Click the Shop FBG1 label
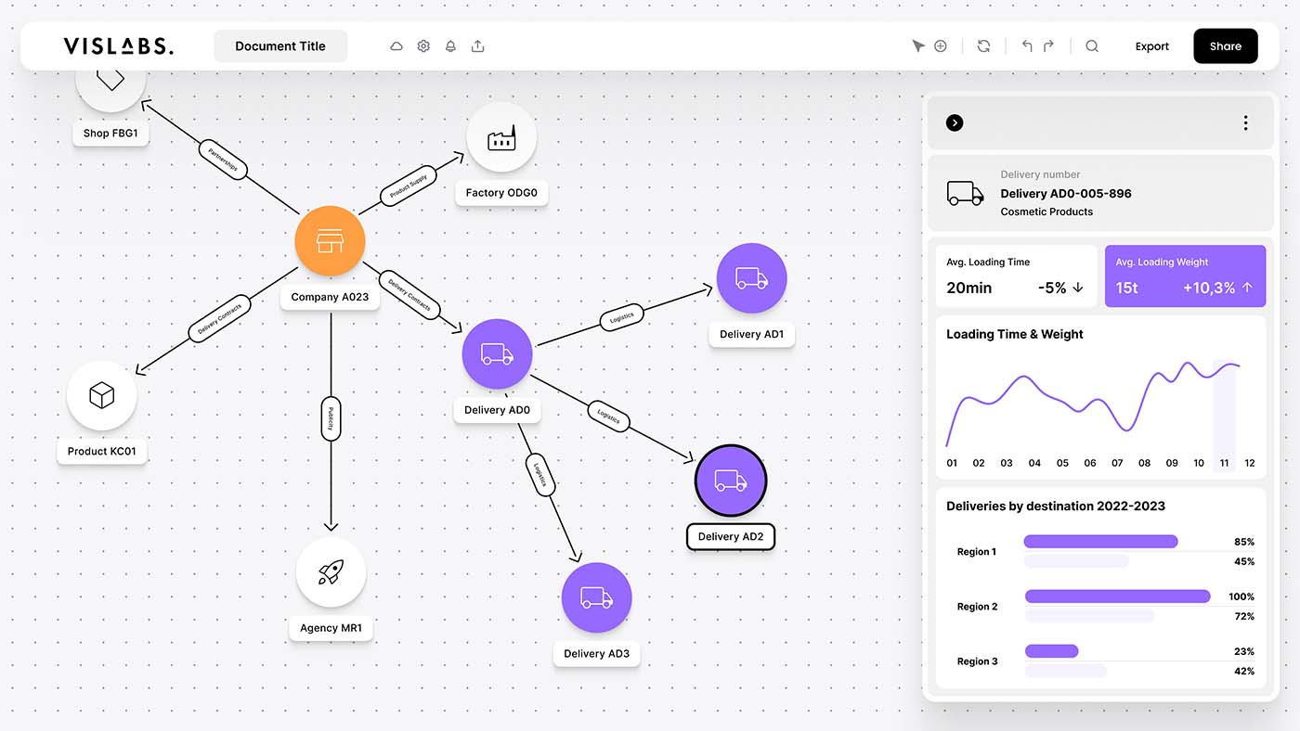The image size is (1300, 731). pos(110,133)
